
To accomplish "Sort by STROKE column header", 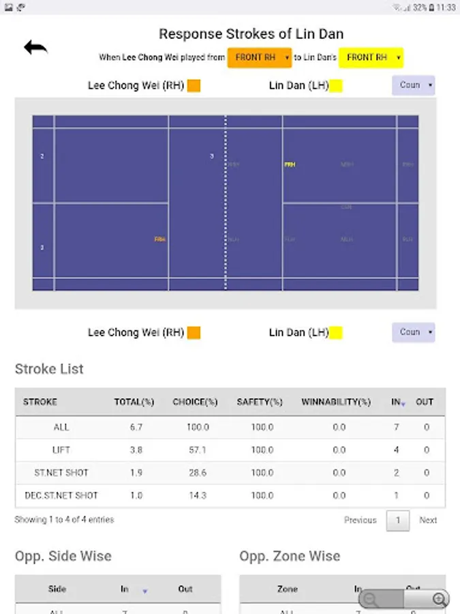I will [40, 402].
